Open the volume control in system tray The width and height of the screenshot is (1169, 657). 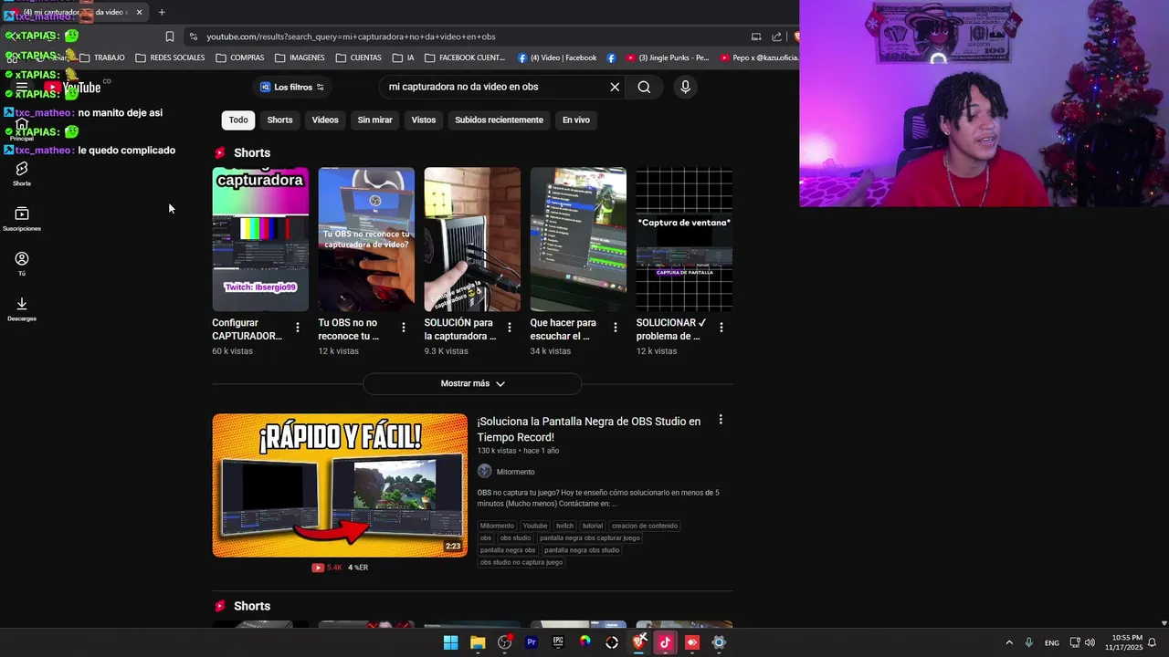(1090, 642)
